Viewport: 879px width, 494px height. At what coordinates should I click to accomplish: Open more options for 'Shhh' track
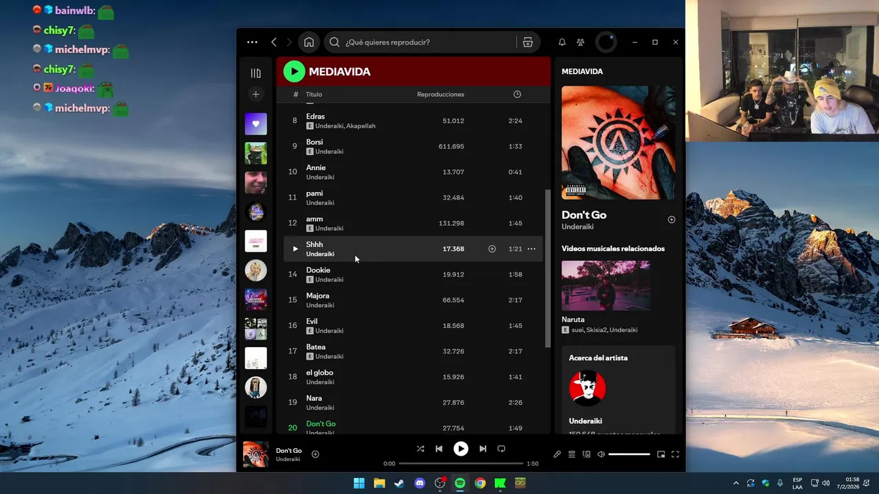[x=532, y=249]
